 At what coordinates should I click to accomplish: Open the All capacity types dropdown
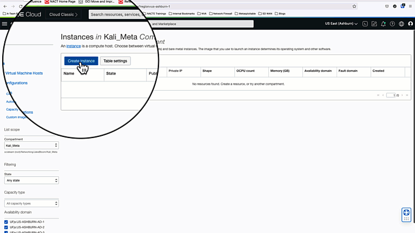coord(31,203)
